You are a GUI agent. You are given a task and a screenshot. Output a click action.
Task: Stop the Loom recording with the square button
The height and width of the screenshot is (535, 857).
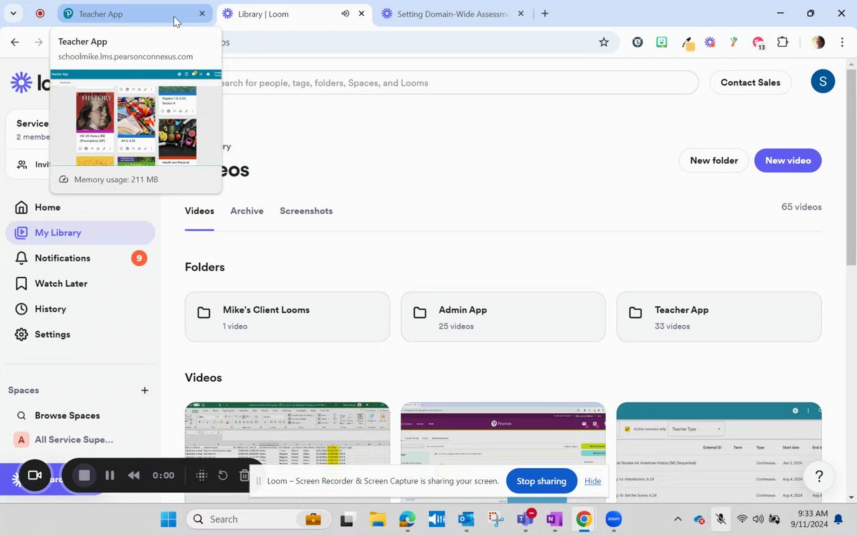tap(84, 475)
